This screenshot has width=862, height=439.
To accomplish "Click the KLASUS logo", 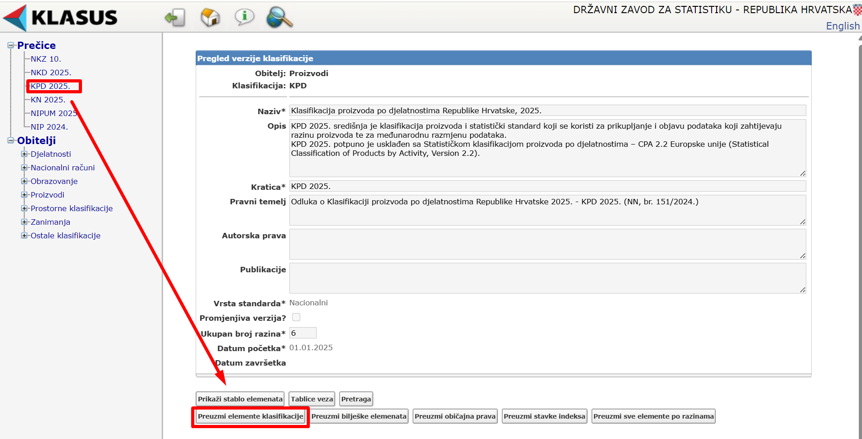I will pos(60,18).
